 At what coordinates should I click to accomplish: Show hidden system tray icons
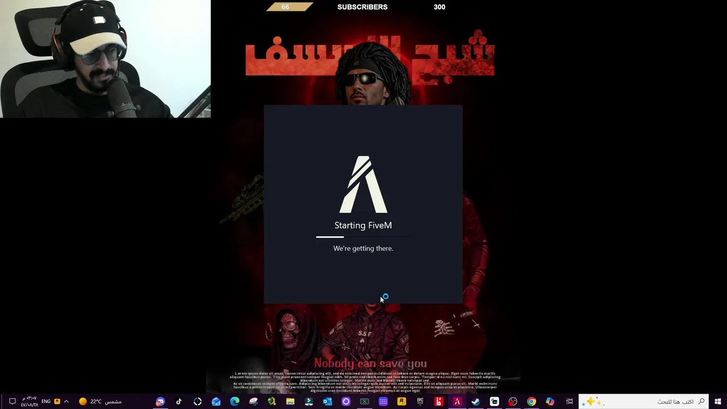point(66,402)
